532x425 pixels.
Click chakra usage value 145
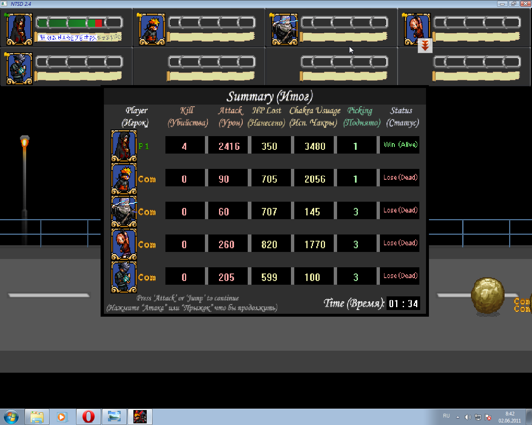point(313,212)
